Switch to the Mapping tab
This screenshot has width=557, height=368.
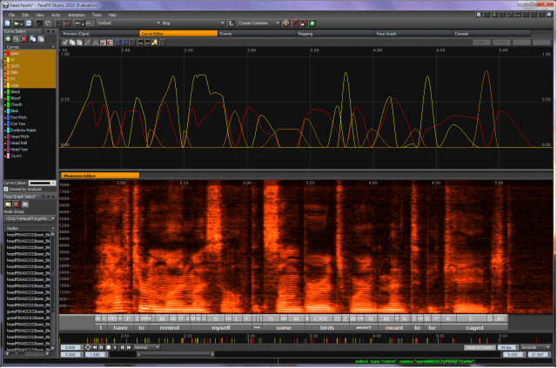tap(335, 34)
